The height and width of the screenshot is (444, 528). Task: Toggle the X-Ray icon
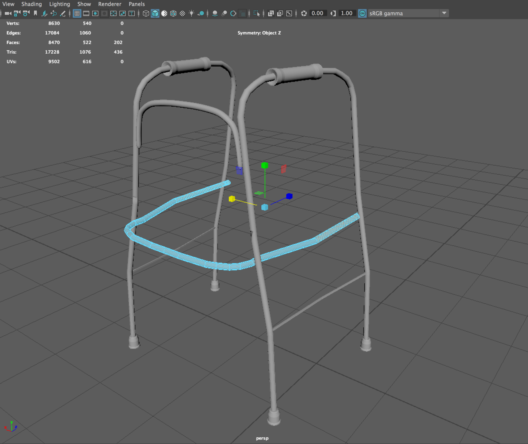(x=271, y=13)
